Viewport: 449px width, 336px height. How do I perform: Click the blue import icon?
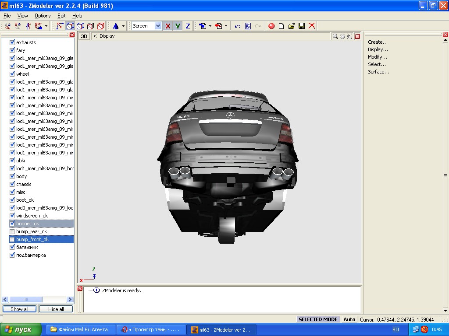coord(203,26)
